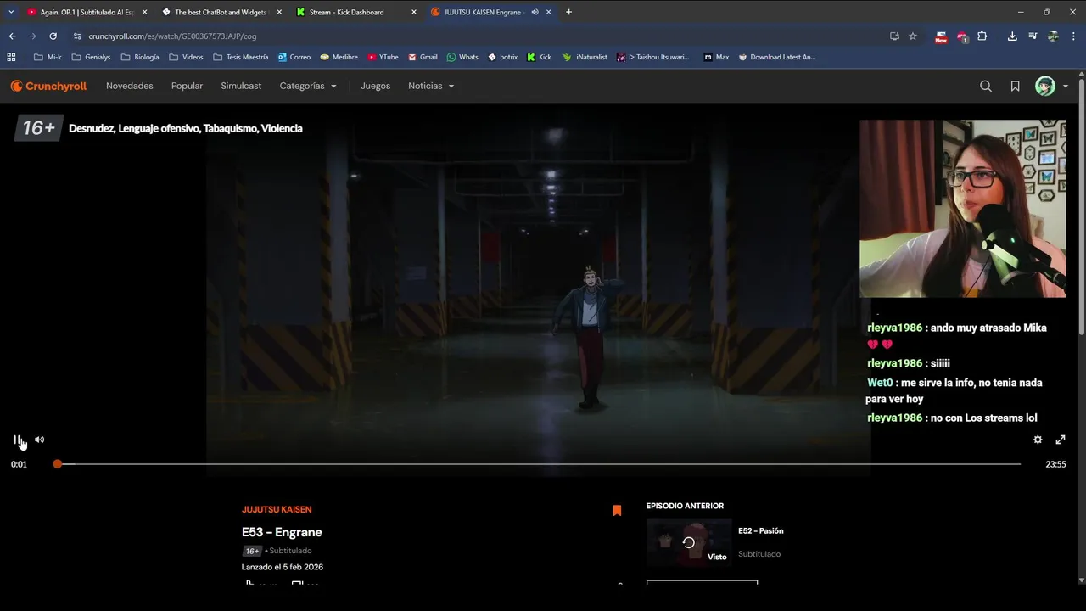Open the Taishou Itsuwari bookmark
The image size is (1086, 611).
[653, 57]
